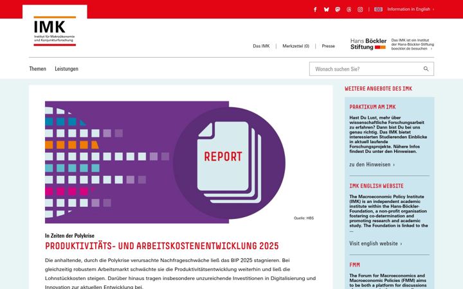Open 'Praktikum am IMK' sidebar heading
The height and width of the screenshot is (289, 463).
pos(372,107)
